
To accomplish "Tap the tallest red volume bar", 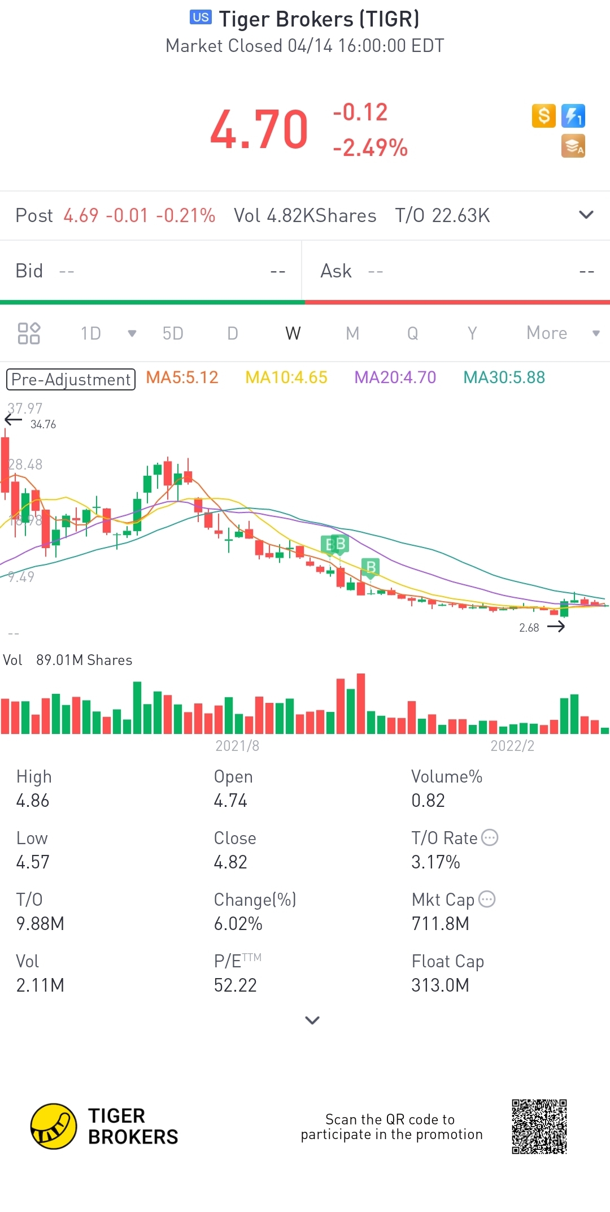I will pos(361,703).
